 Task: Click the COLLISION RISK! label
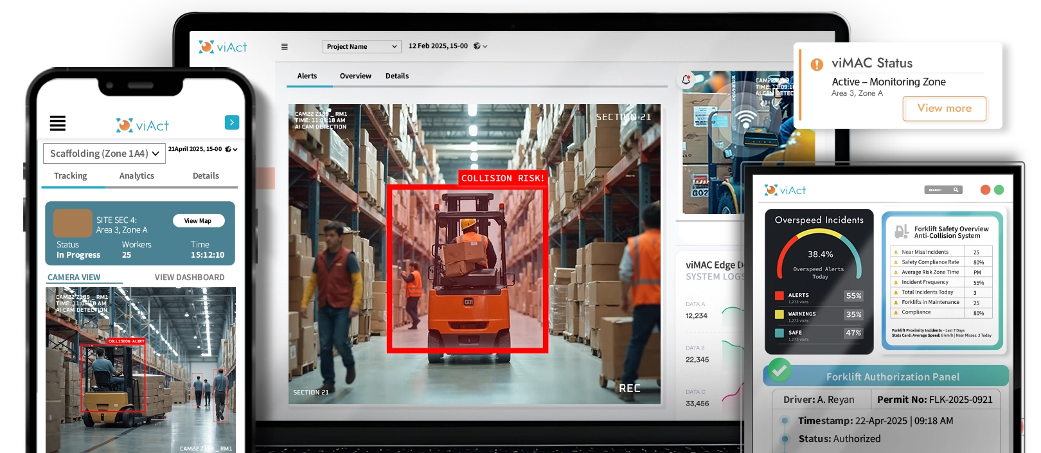[503, 178]
